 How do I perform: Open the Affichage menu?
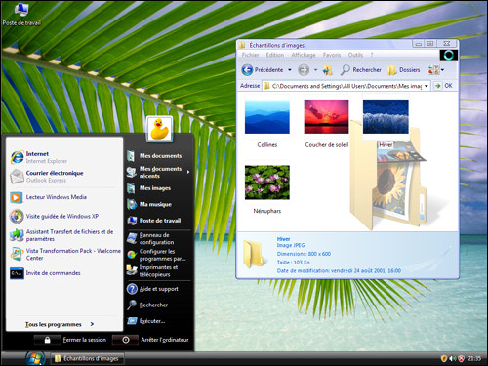304,55
